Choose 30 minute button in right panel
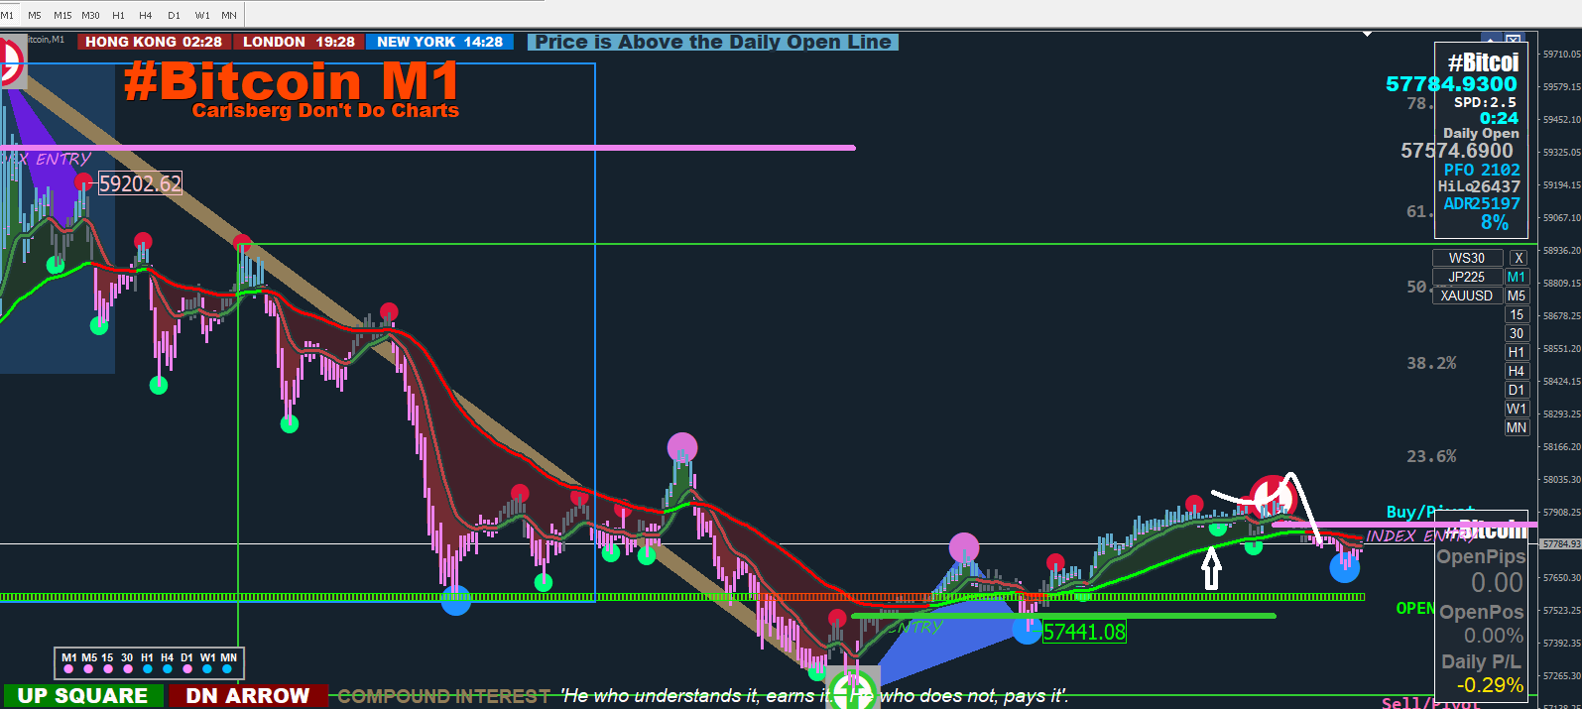This screenshot has width=1582, height=709. click(1517, 333)
